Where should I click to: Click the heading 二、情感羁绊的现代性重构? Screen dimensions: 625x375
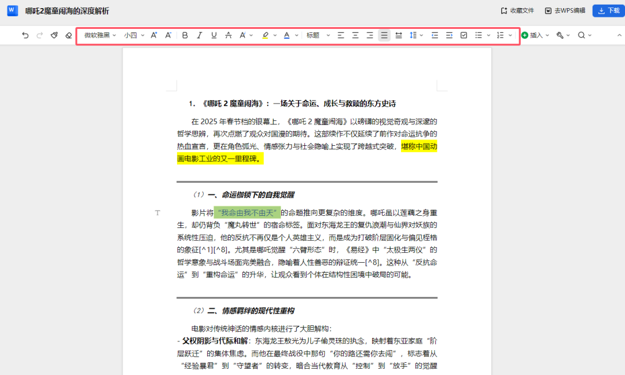coord(251,311)
